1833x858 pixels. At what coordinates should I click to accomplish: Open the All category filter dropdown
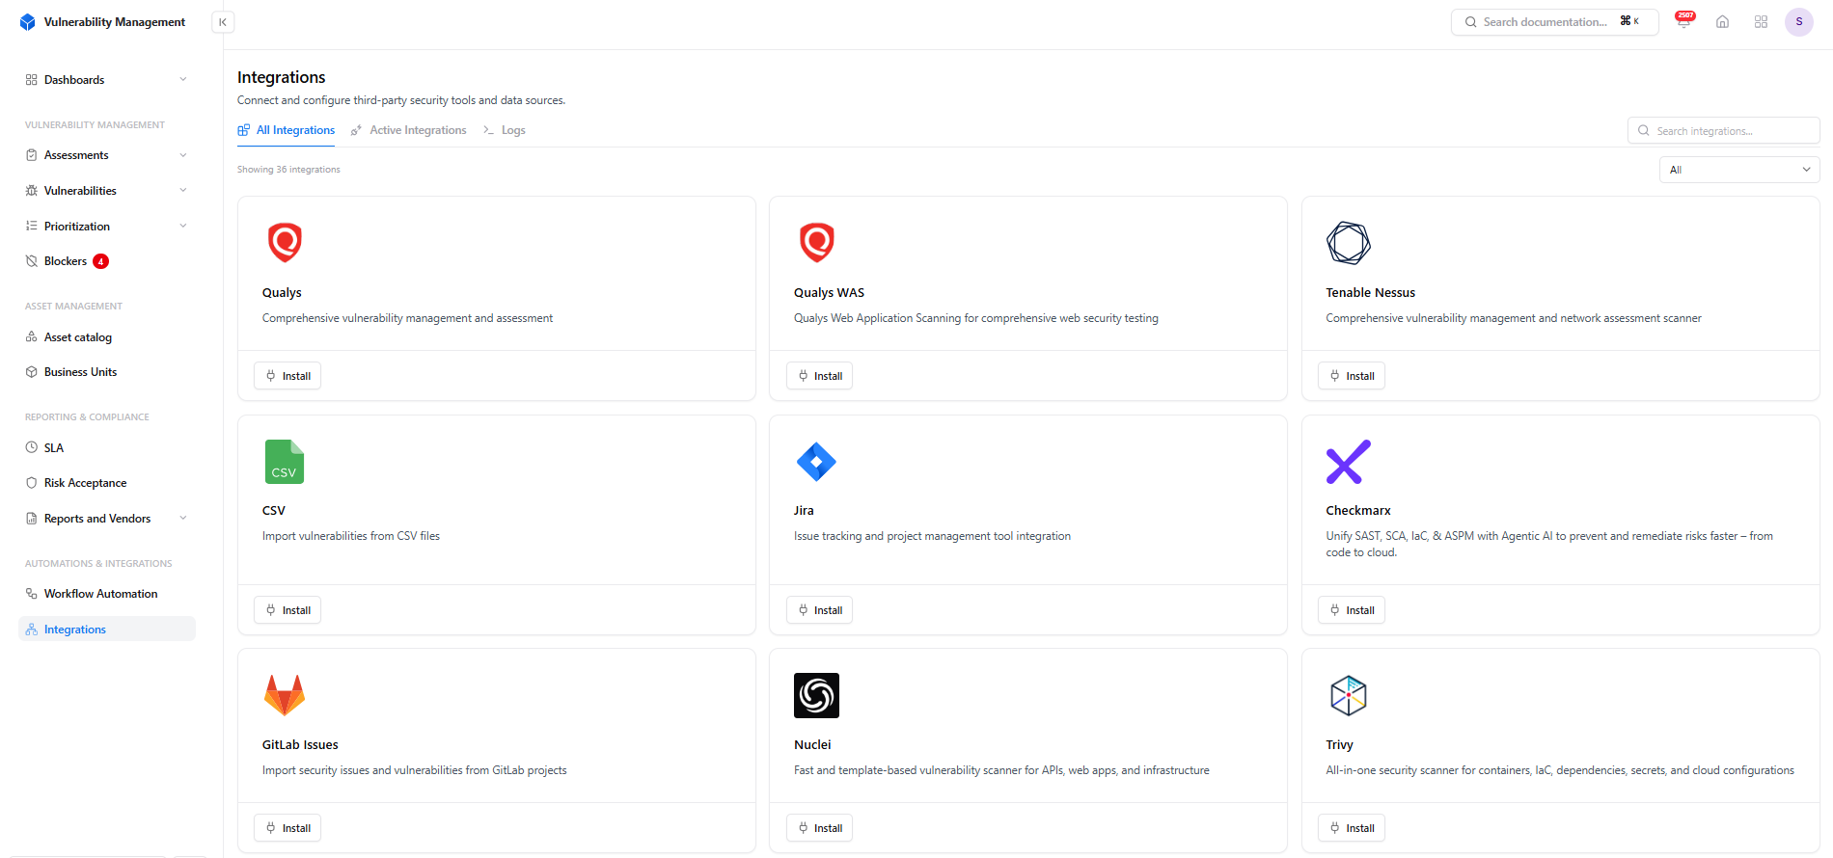click(1739, 170)
